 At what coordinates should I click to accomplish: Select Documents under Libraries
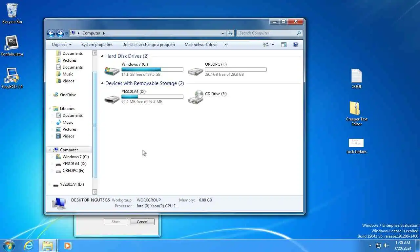(73, 115)
